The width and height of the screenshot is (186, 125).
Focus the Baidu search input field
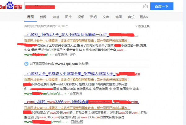tap(87, 6)
